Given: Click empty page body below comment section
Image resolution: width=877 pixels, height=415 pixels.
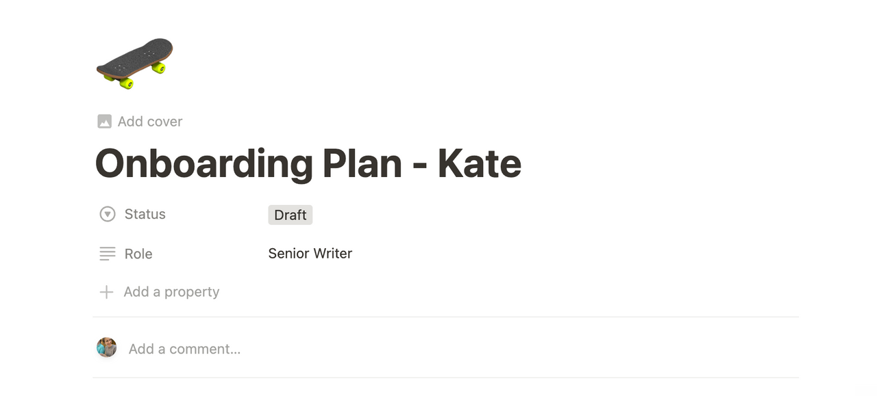Looking at the screenshot, I should tap(445, 397).
